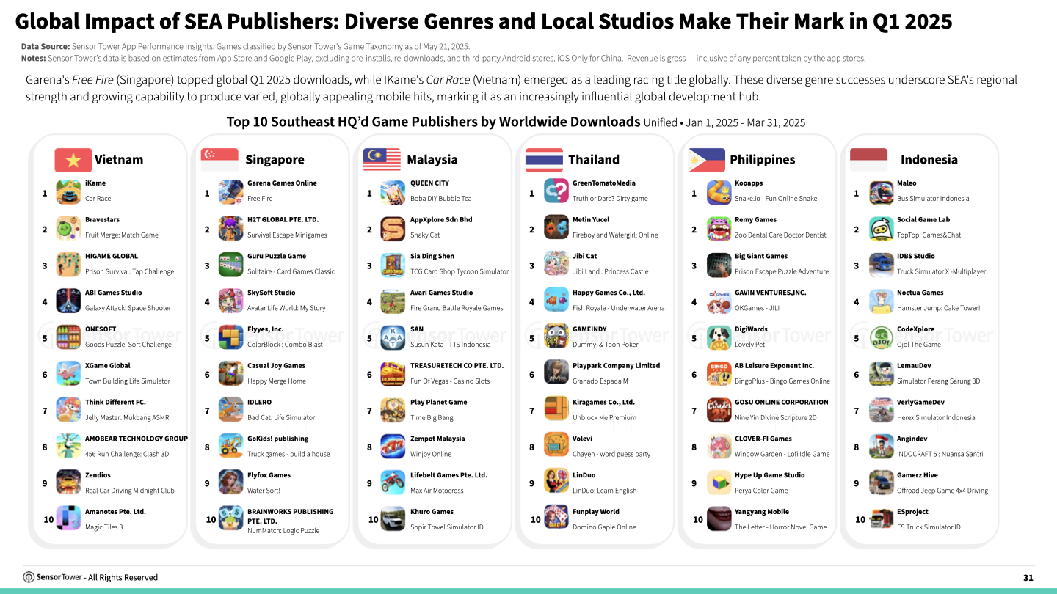Click the "Real Car Driving Midnight Club" title
Image resolution: width=1057 pixels, height=594 pixels.
point(130,491)
